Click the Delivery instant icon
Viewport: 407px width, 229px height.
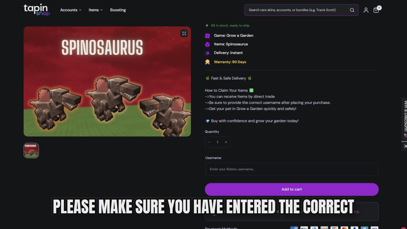tap(207, 53)
